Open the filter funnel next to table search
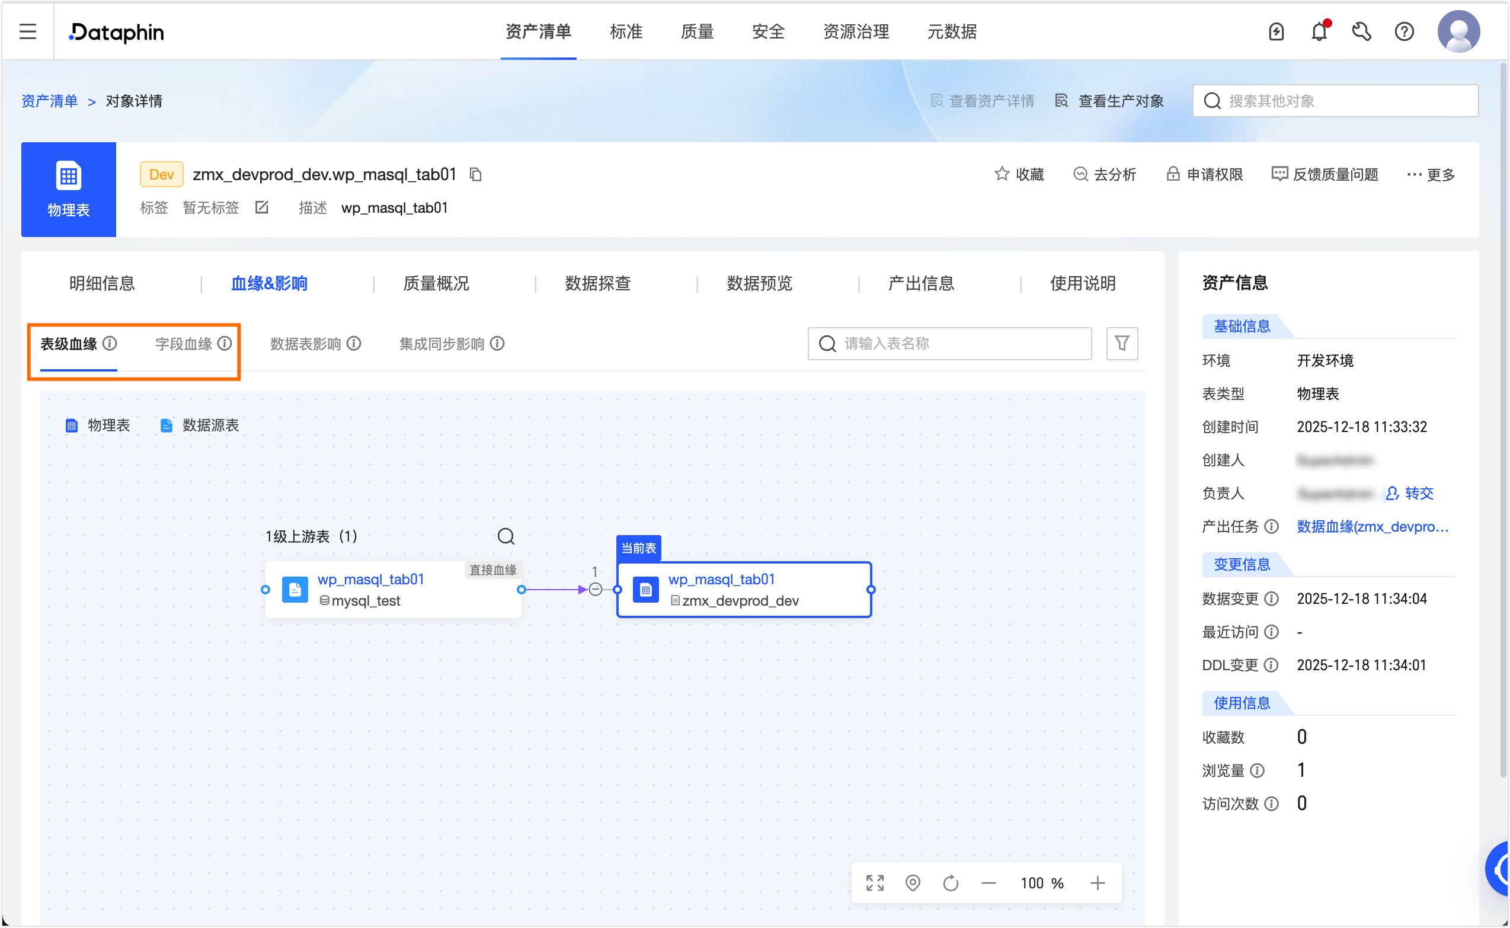The image size is (1510, 928). coord(1121,344)
